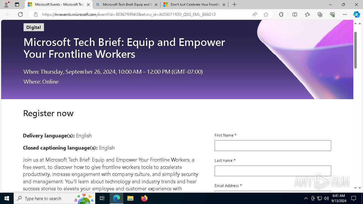Focus the First Name field
363x204 pixels.
273,146
